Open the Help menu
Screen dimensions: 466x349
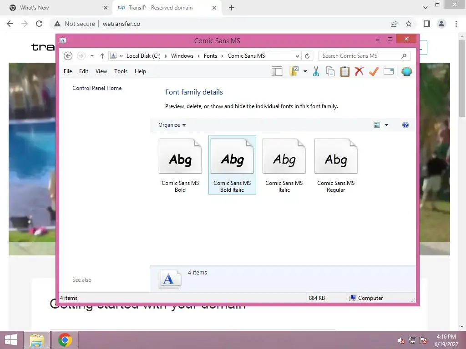coord(140,71)
